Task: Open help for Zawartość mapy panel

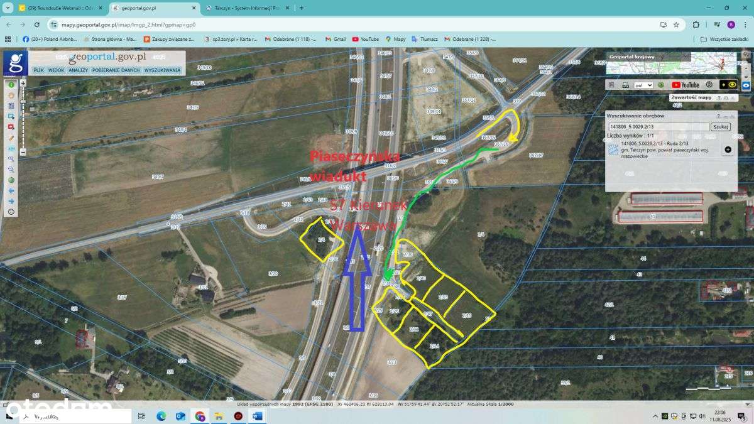Action: pyautogui.click(x=718, y=98)
